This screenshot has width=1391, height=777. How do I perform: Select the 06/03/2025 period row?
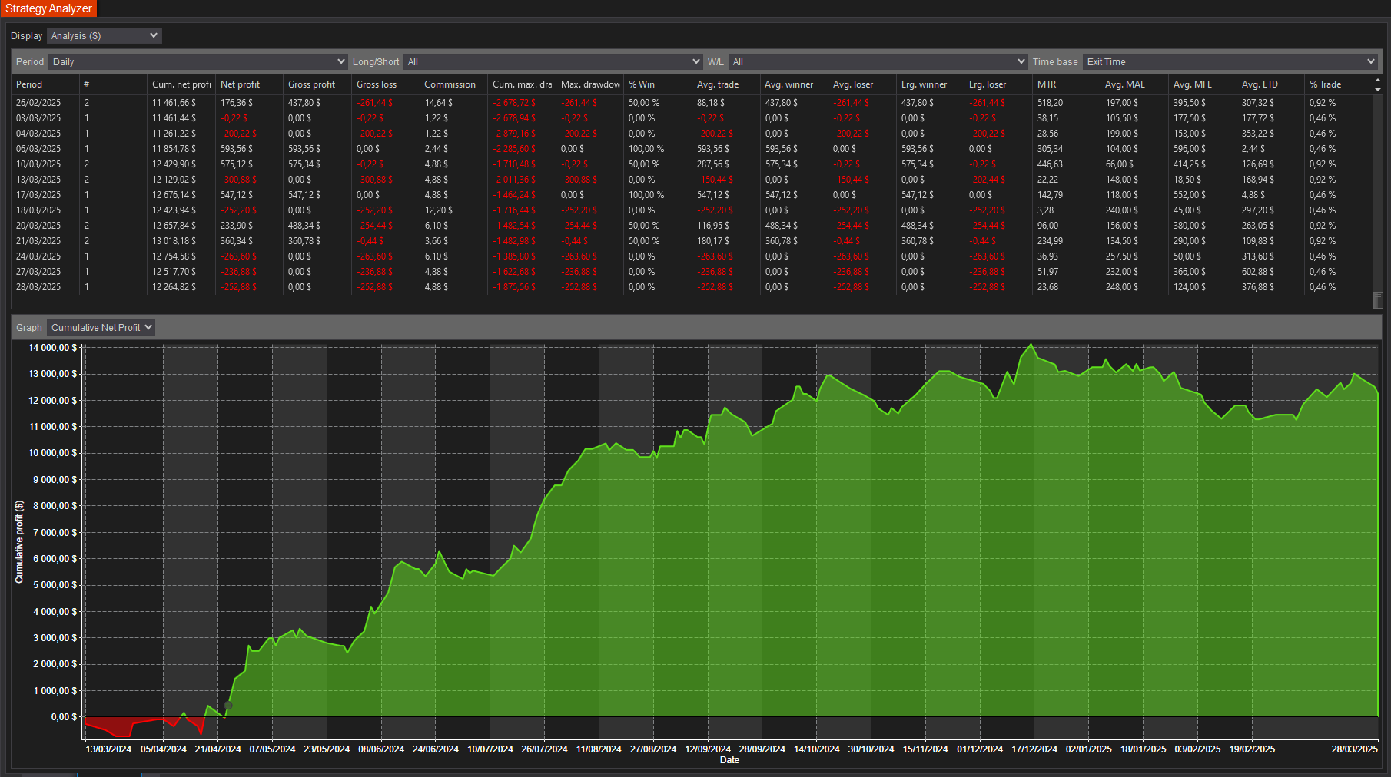tap(692, 149)
